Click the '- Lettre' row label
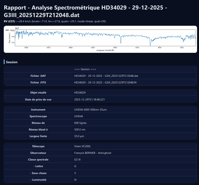This screenshot has width=199, height=185. click(x=38, y=166)
